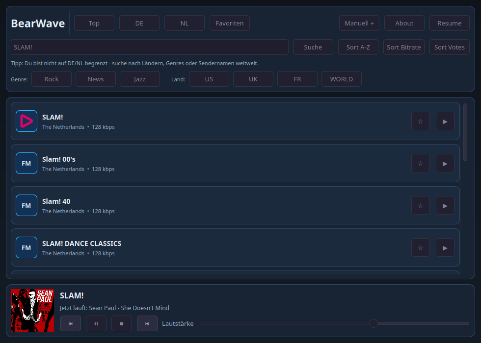Click the SLAM! DANCE CLASSICS title text

81,244
